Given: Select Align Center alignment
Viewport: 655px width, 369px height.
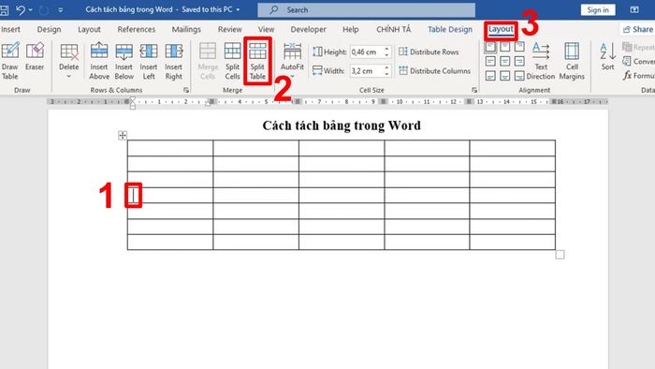Looking at the screenshot, I should tap(505, 62).
